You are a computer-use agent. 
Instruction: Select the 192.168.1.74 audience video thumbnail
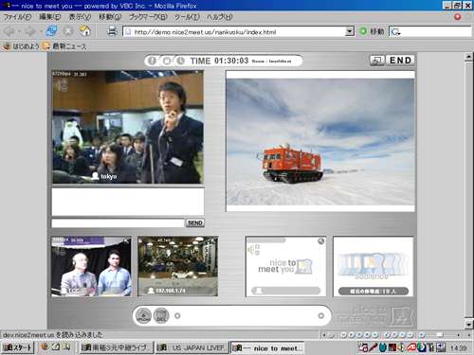point(178,266)
